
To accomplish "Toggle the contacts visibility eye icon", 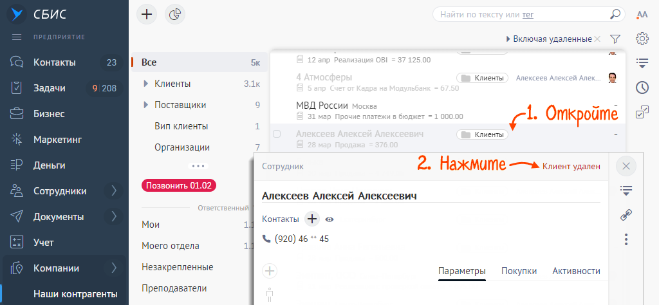I will pos(329,219).
